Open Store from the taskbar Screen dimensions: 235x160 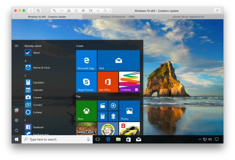click(129, 139)
